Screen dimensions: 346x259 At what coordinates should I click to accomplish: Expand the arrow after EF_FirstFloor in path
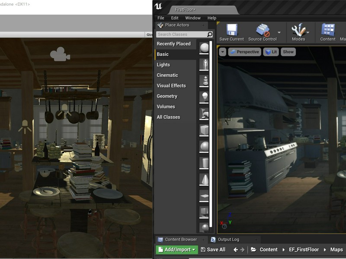[325, 250]
